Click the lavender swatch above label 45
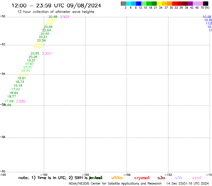This screenshot has height=186, width=212. point(195,3)
